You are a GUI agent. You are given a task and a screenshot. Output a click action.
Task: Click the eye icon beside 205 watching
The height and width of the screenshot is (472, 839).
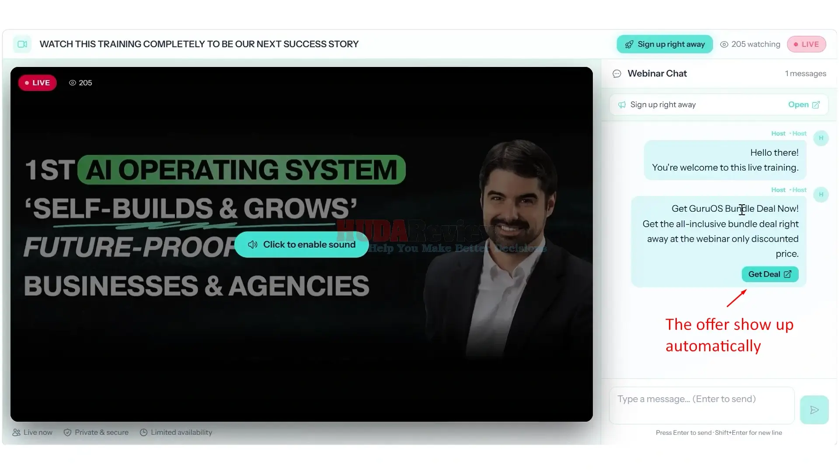[x=724, y=44]
